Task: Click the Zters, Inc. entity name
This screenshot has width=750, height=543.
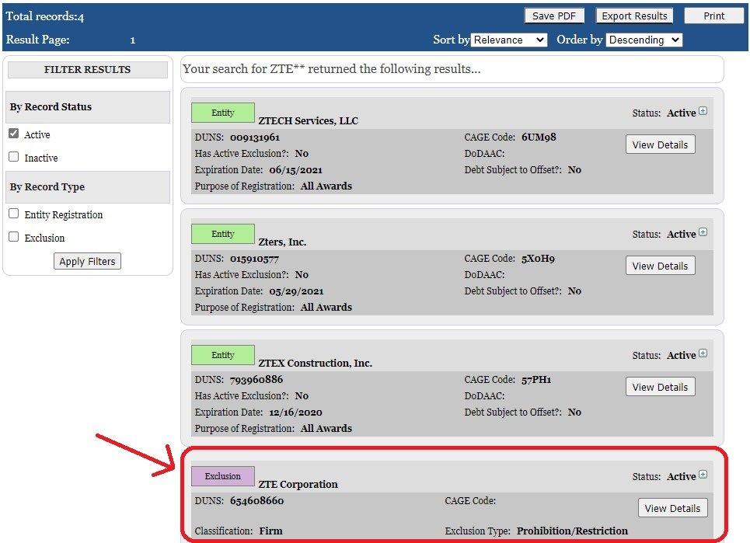Action: 282,242
